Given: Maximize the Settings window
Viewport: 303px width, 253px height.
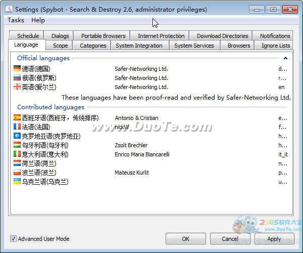Looking at the screenshot, I should point(273,10).
